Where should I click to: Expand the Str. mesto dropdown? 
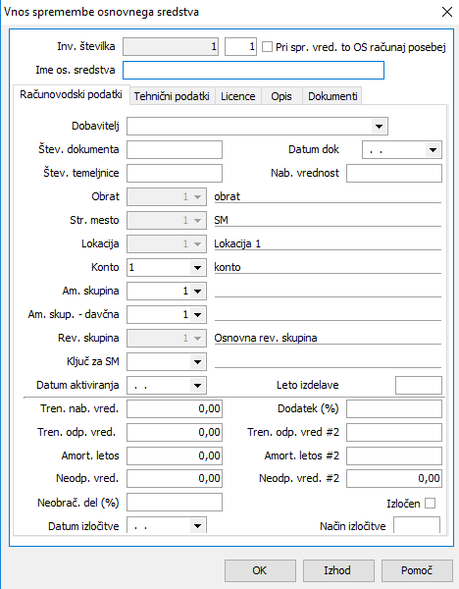[x=197, y=221]
